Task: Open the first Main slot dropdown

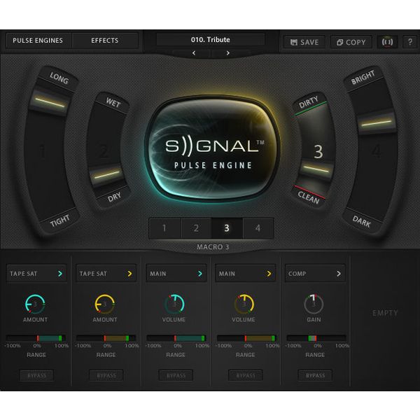Action: pos(176,274)
